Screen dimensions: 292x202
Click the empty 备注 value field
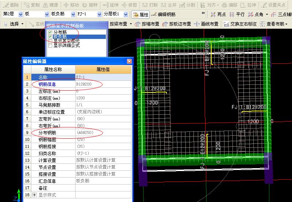point(103,188)
